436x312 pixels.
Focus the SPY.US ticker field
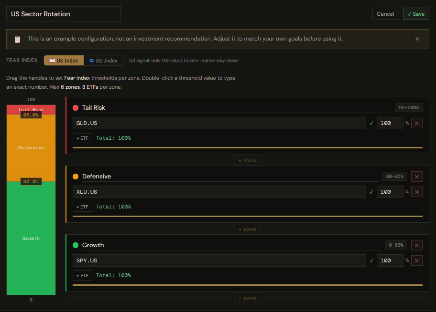219,260
